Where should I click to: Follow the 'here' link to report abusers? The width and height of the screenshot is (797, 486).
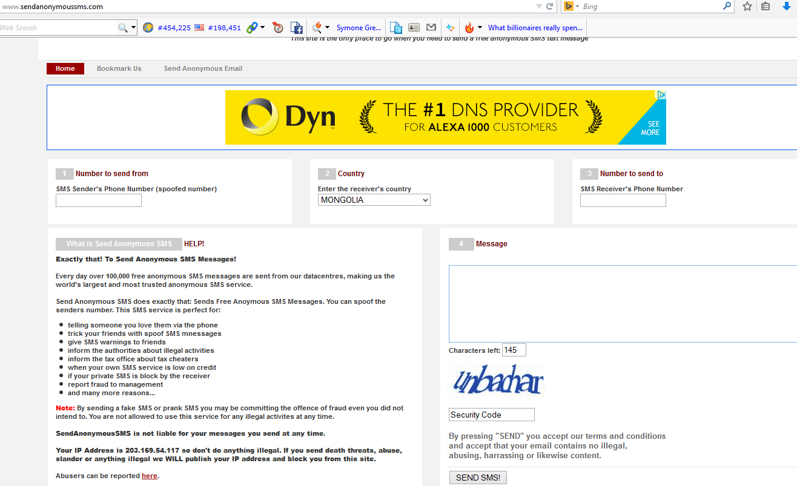(149, 476)
